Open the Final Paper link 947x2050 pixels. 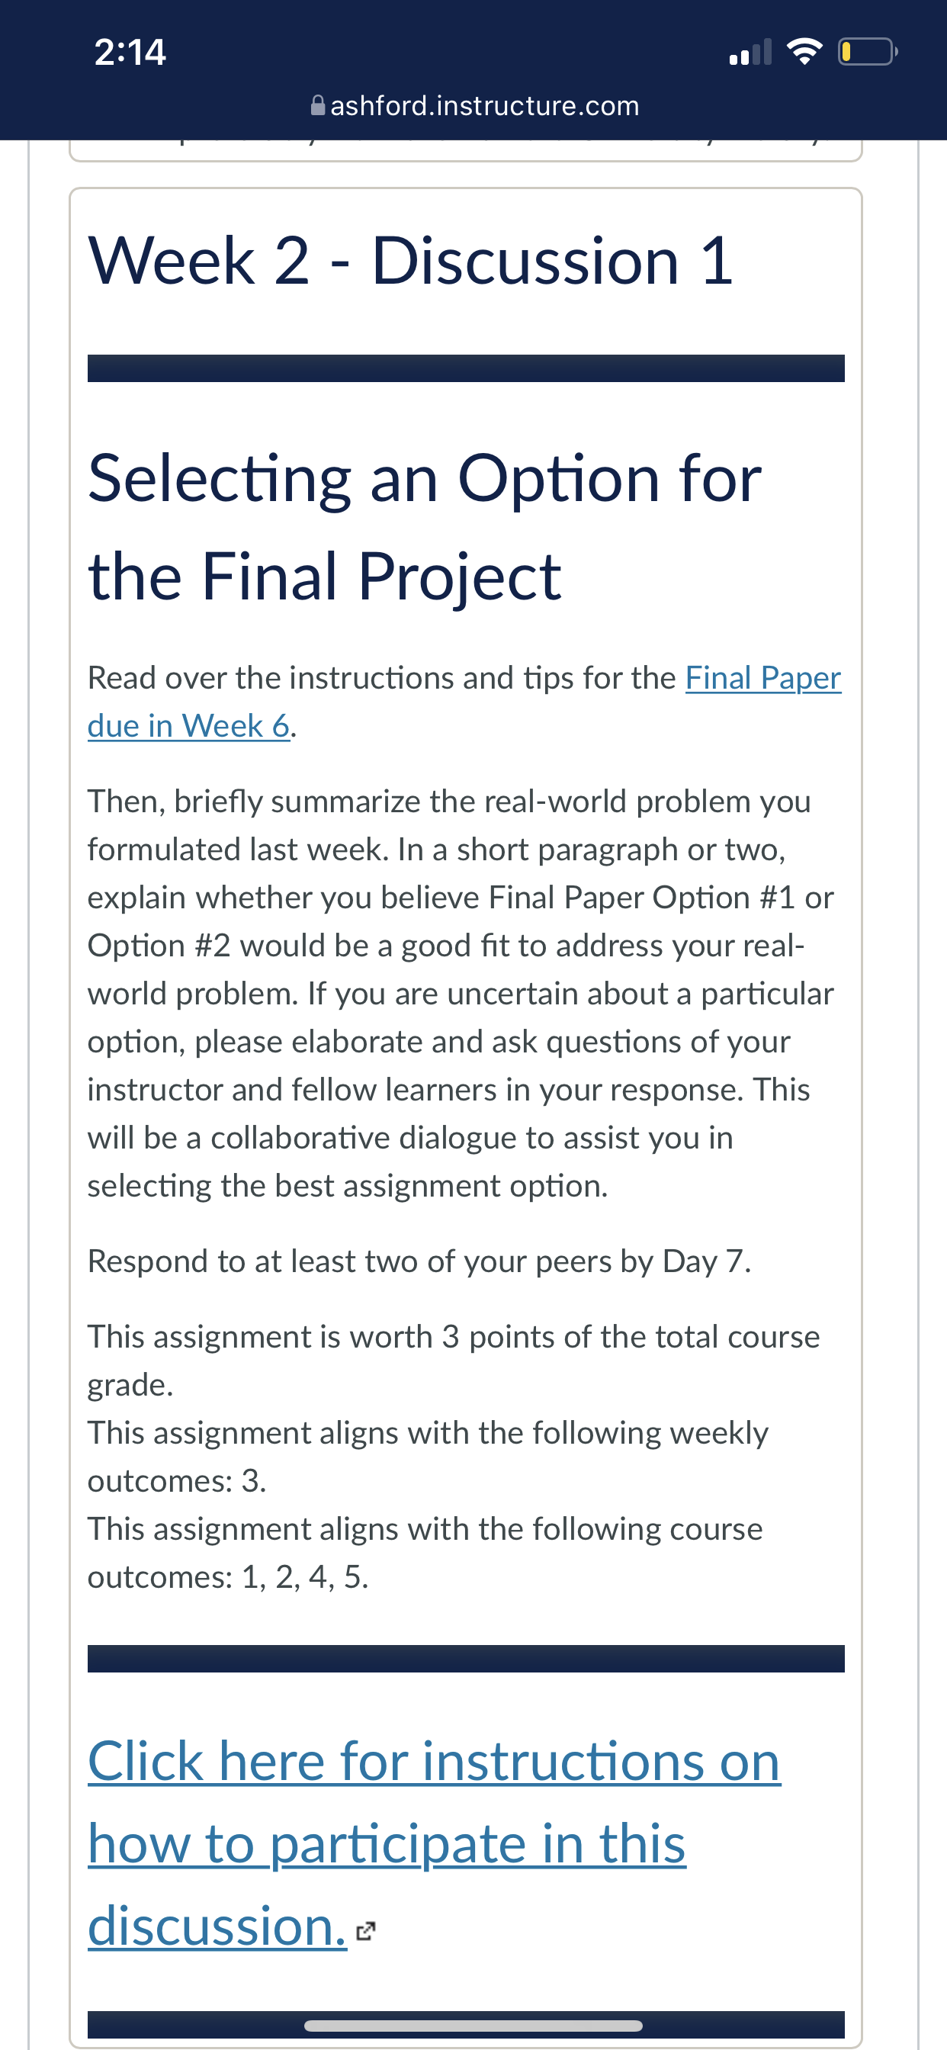point(762,678)
